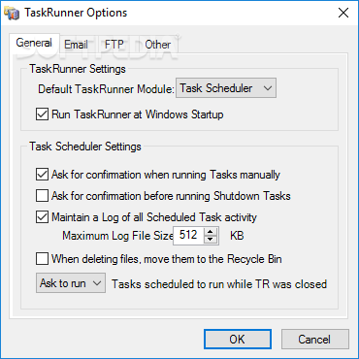Click the Run TaskRunner at Windows Startup label

click(x=138, y=114)
